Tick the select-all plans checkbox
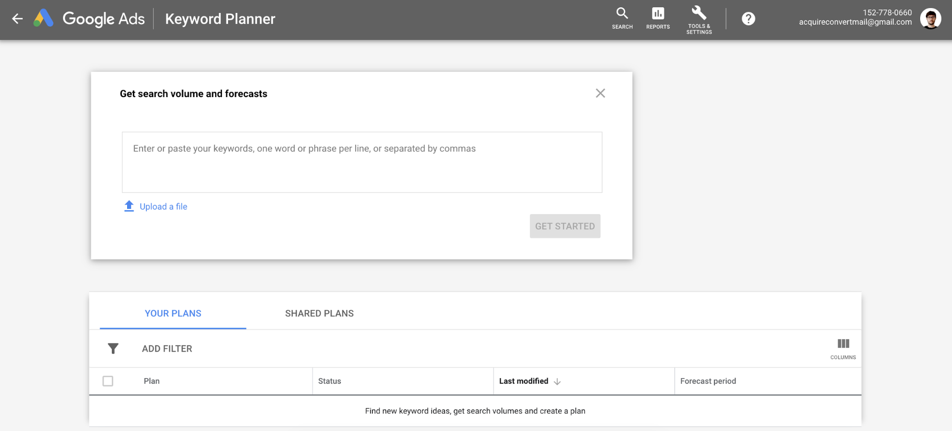Viewport: 952px width, 431px height. point(108,381)
